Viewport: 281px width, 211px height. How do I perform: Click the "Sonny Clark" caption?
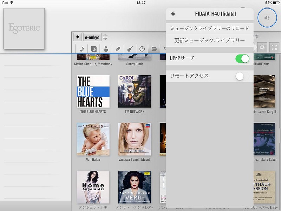135,64
